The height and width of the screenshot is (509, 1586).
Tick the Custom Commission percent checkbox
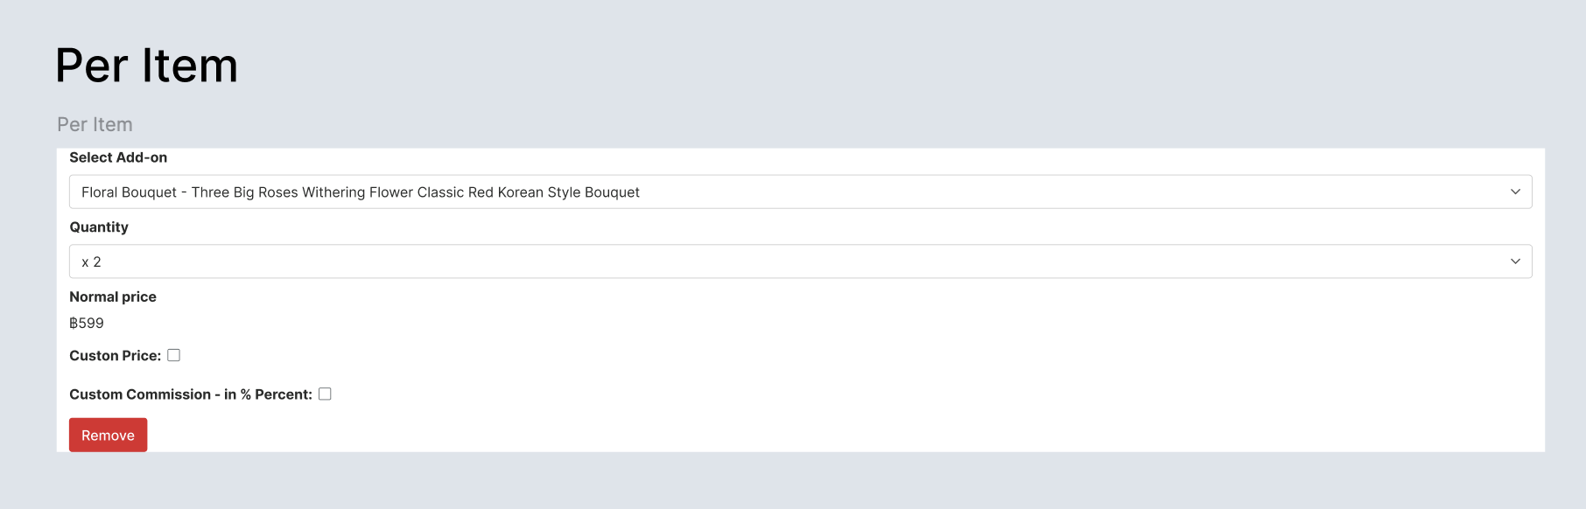tap(325, 394)
